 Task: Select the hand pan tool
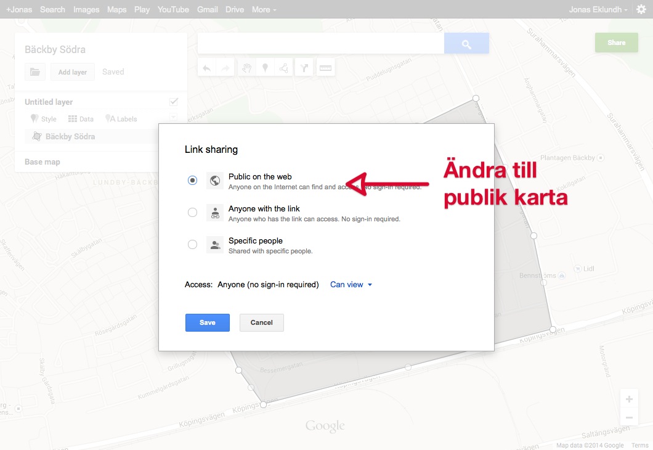246,68
